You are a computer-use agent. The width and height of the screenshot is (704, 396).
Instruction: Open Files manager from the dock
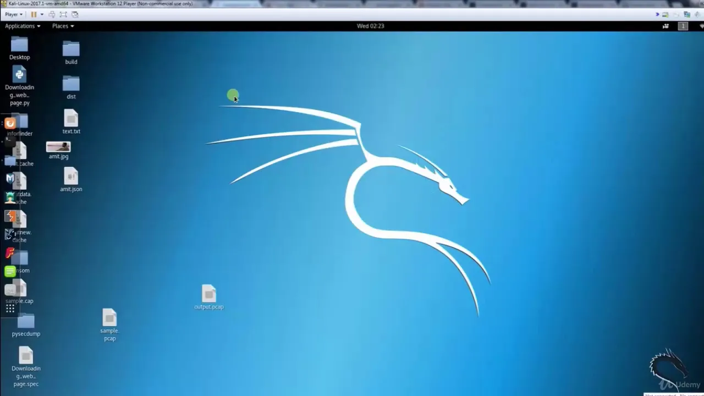point(10,161)
